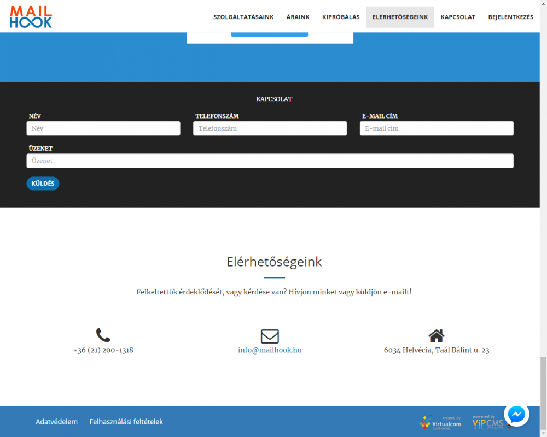Screen dimensions: 547x437
Task: Click the MailHook logo
Action: point(31,17)
